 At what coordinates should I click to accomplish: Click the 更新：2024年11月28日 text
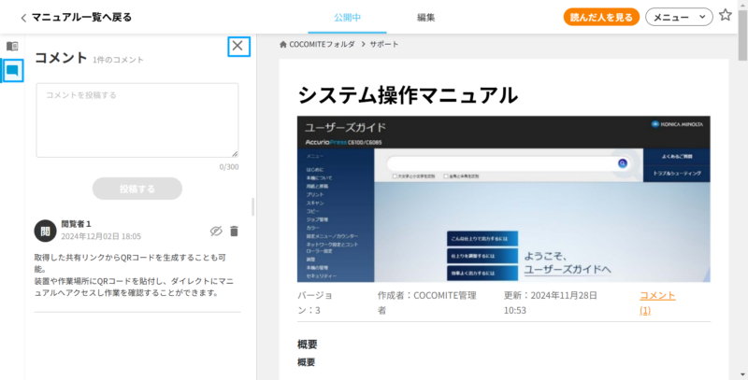pyautogui.click(x=551, y=303)
